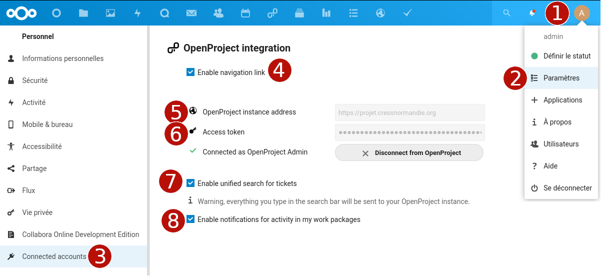Open Applications from user menu
The height and width of the screenshot is (278, 602).
(x=561, y=100)
